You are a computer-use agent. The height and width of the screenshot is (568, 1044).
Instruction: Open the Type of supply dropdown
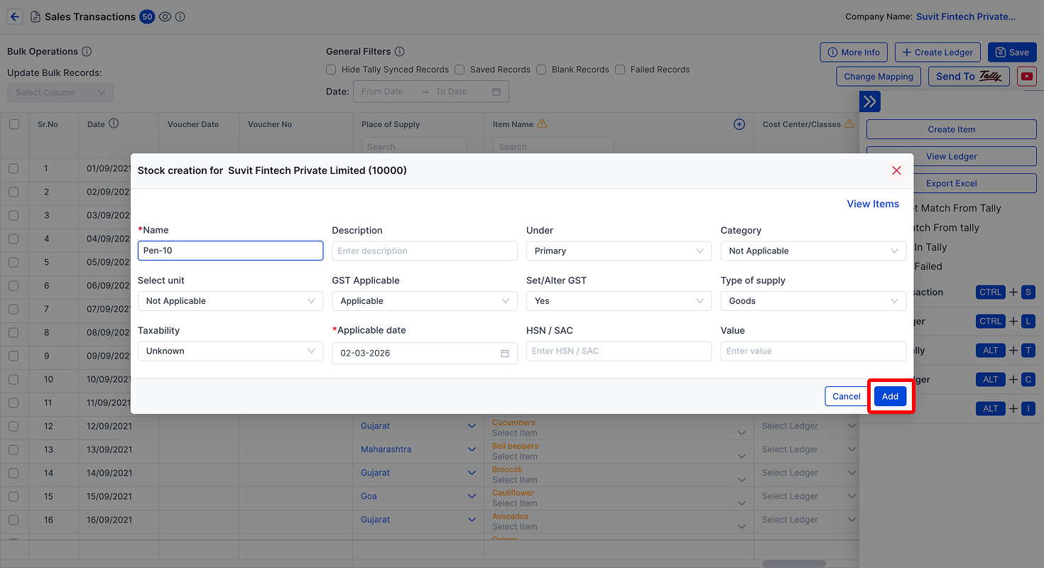coord(813,301)
